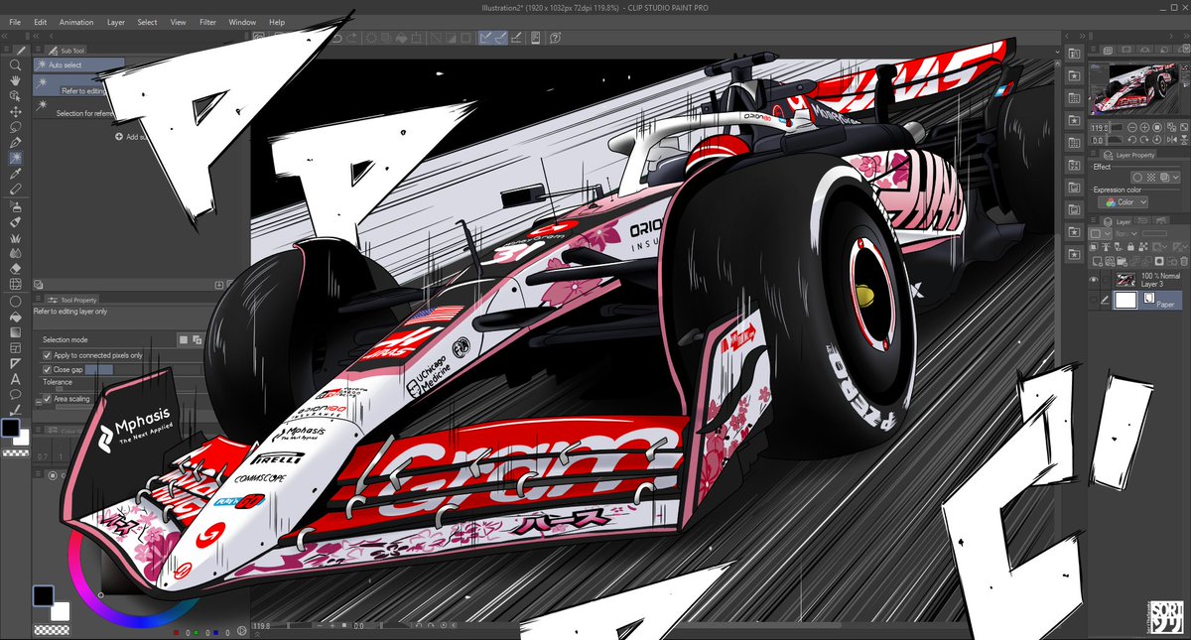Select the Operation cube tool
Image resolution: width=1191 pixels, height=640 pixels.
pos(15,95)
